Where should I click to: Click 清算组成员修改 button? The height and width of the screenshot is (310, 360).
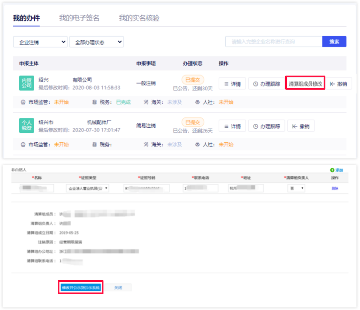pos(305,84)
